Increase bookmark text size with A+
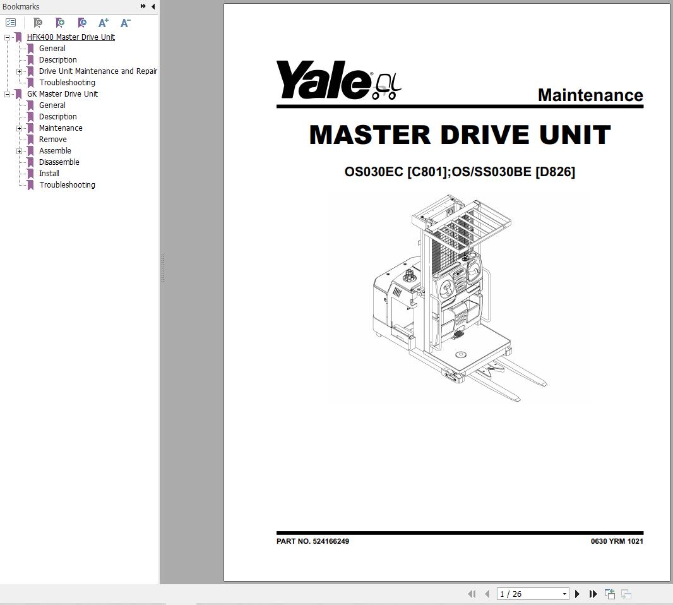 click(x=104, y=22)
